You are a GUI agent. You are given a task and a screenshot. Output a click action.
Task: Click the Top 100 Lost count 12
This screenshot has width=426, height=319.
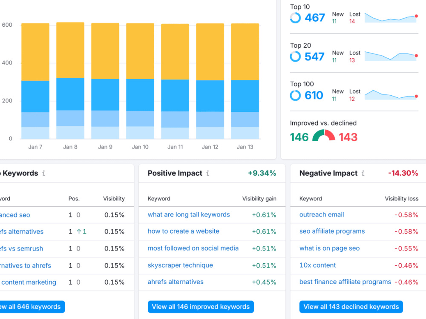coord(352,99)
